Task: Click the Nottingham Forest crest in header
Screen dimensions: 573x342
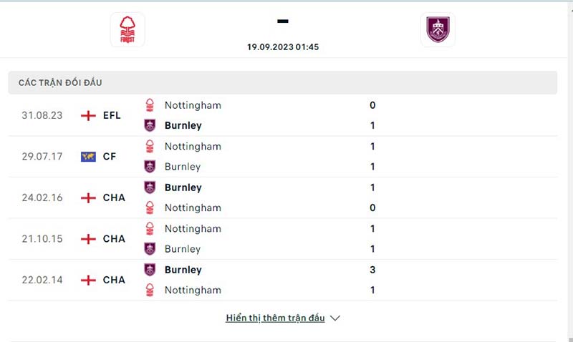Action: (127, 30)
